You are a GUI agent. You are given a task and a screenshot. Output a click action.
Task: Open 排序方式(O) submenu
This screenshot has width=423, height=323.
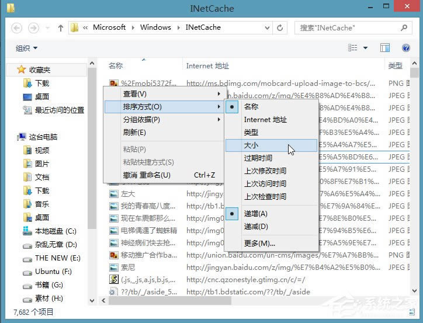pos(164,107)
